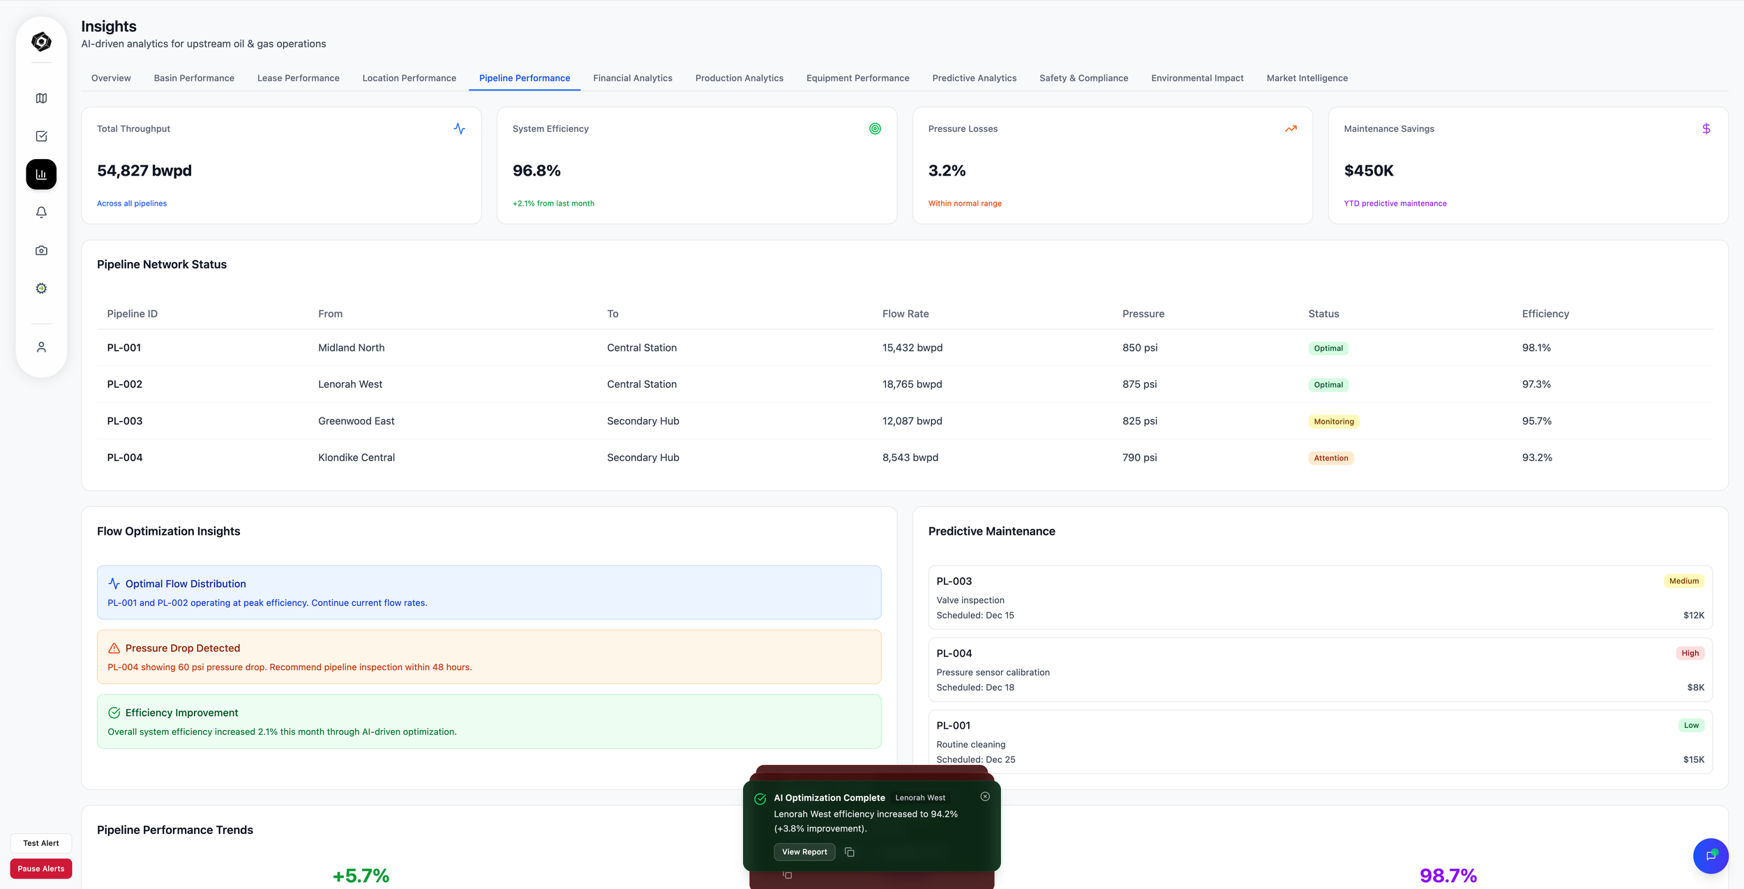Click the app logo at the top of sidebar

(x=41, y=41)
